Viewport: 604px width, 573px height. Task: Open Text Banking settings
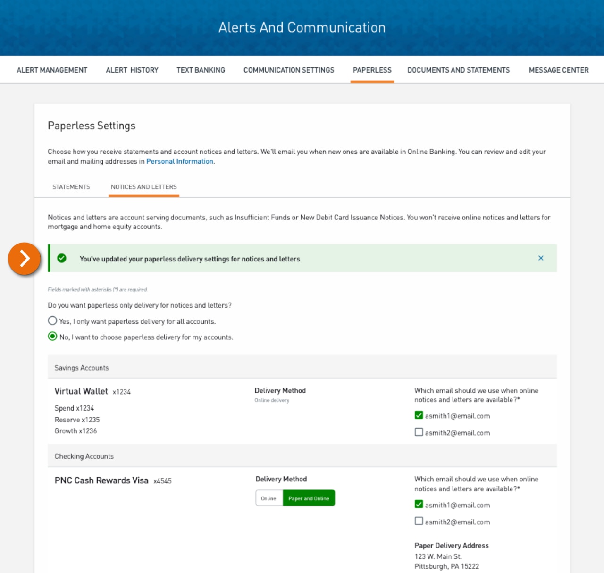coord(201,70)
